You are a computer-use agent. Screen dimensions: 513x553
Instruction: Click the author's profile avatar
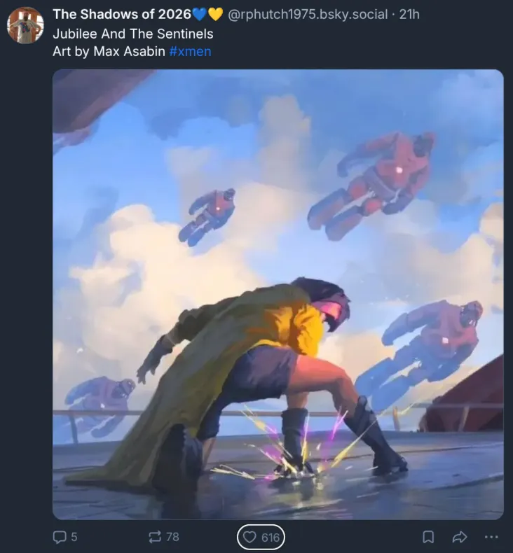click(x=25, y=26)
